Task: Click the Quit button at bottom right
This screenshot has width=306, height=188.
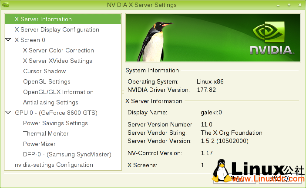Action: [x=282, y=178]
